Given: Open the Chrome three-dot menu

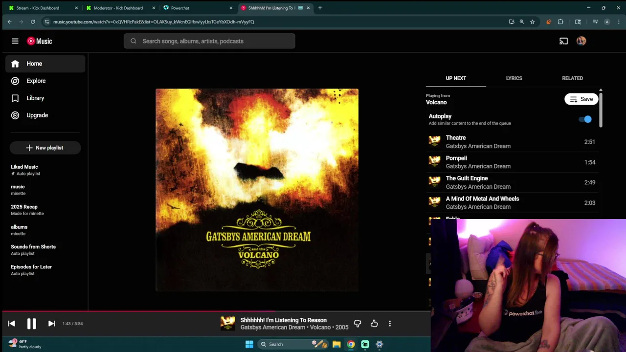Looking at the screenshot, I should click(x=619, y=22).
